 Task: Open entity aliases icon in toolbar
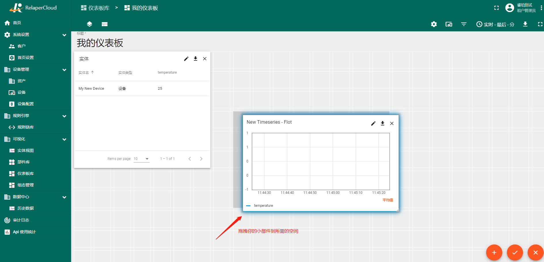point(449,24)
